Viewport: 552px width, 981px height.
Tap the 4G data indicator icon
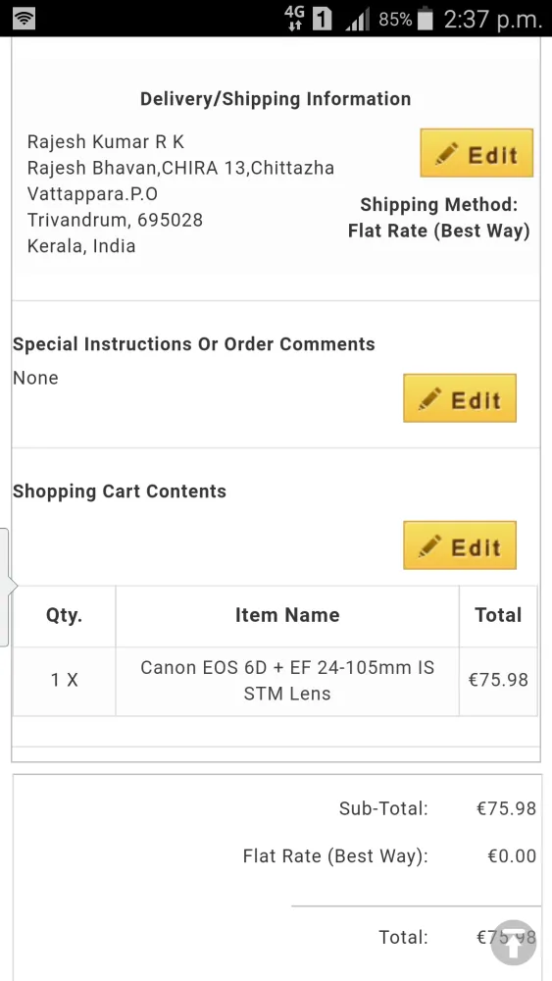pos(294,19)
